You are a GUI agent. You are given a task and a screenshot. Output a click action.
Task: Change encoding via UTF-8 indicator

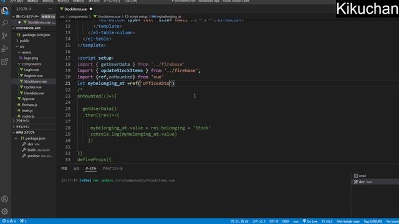click(274, 222)
